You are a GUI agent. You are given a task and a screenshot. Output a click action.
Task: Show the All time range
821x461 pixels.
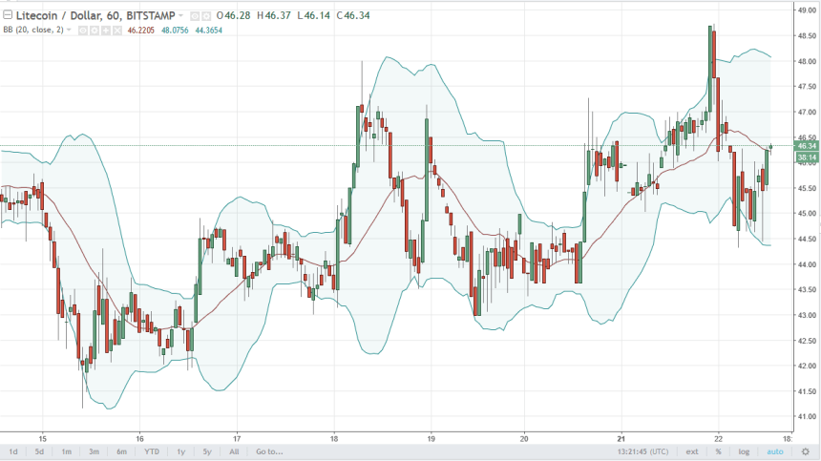point(234,451)
